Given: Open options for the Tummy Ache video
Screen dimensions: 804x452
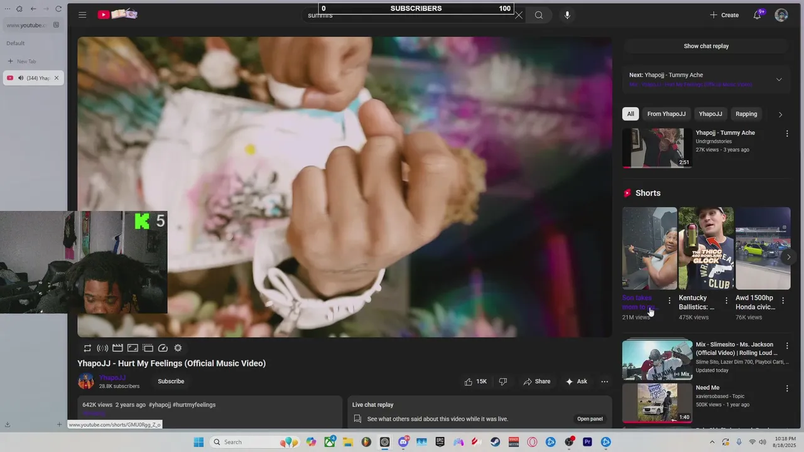Looking at the screenshot, I should tap(787, 134).
